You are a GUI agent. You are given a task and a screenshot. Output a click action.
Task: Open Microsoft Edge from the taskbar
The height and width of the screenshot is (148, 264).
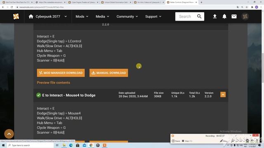[x=71, y=145]
